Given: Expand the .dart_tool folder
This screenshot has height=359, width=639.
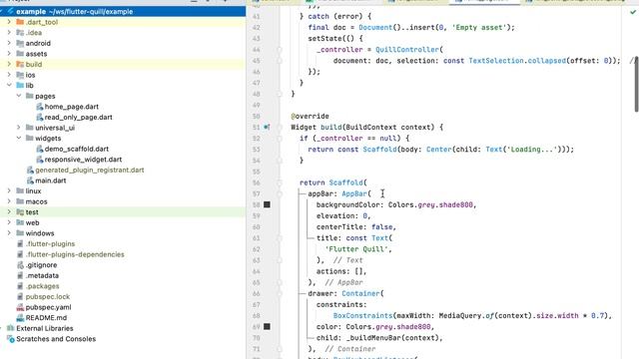Looking at the screenshot, I should (9, 22).
